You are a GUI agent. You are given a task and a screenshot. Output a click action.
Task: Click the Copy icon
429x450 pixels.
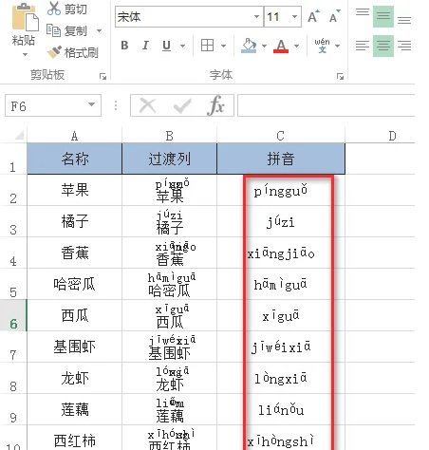[x=53, y=30]
